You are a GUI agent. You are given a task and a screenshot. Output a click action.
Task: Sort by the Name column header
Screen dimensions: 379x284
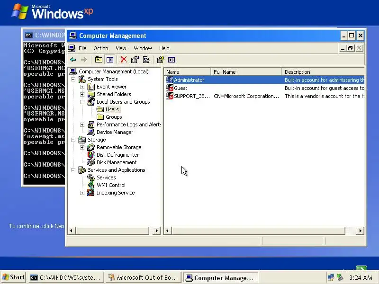tap(188, 72)
